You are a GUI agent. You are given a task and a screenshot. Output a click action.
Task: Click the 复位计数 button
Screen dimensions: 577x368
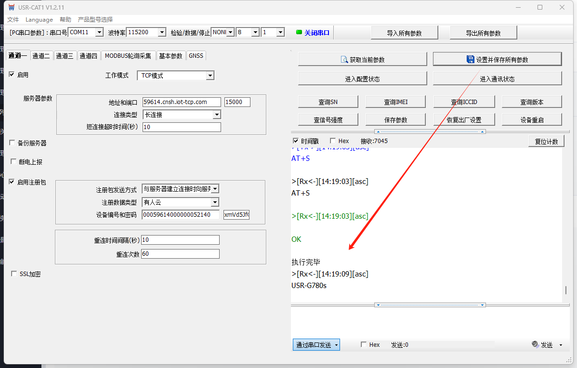546,142
